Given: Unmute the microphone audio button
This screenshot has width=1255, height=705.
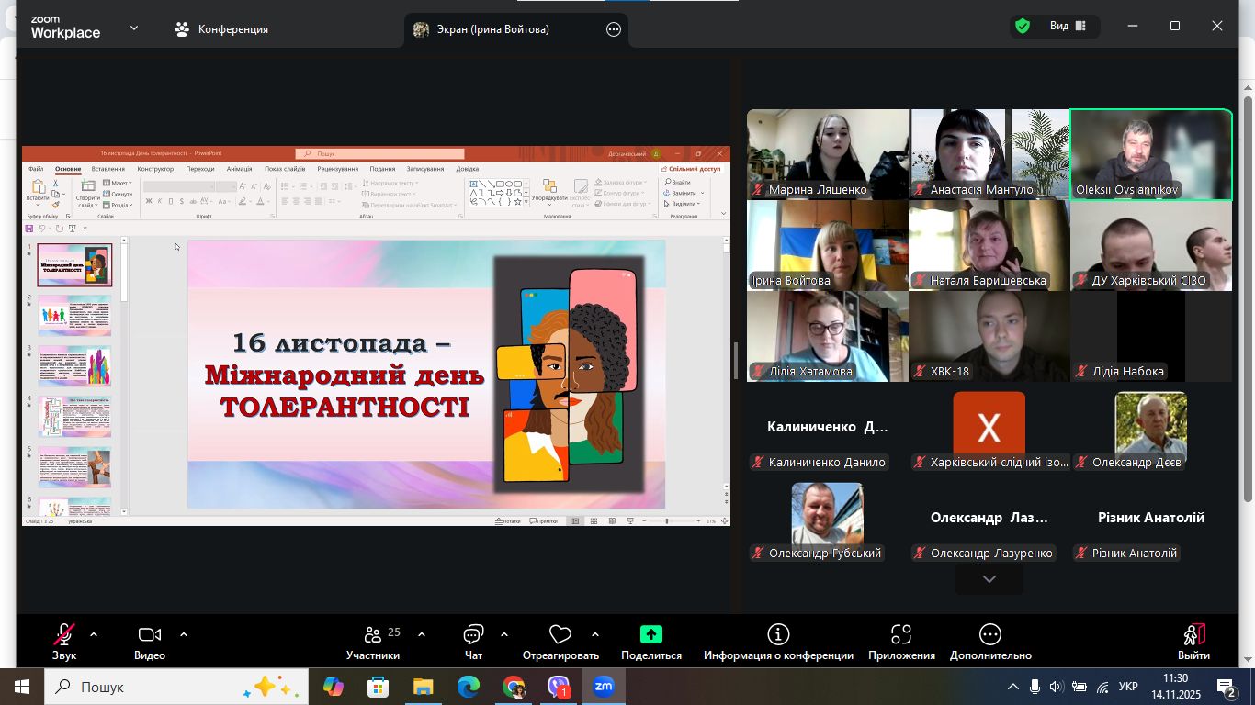Looking at the screenshot, I should (x=64, y=635).
